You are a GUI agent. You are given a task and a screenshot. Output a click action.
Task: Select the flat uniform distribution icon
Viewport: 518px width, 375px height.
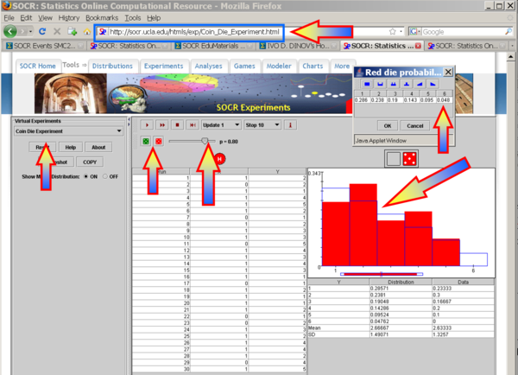coord(366,84)
